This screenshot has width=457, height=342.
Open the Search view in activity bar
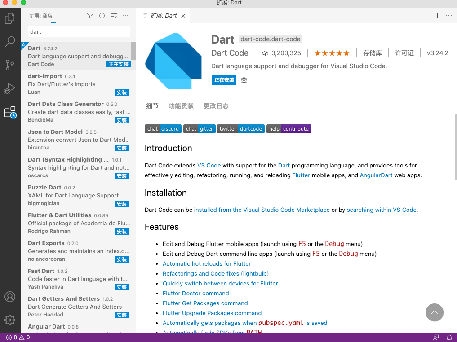pyautogui.click(x=10, y=42)
